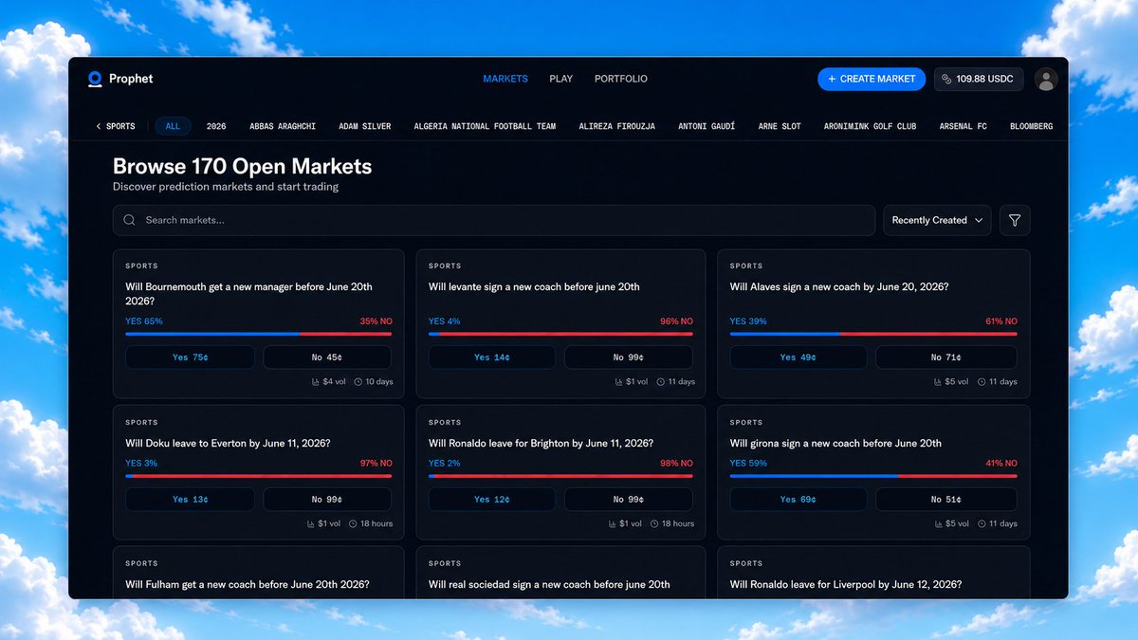This screenshot has width=1138, height=640.
Task: Buy Yes 75¢ on Bournemouth market
Action: tap(190, 357)
